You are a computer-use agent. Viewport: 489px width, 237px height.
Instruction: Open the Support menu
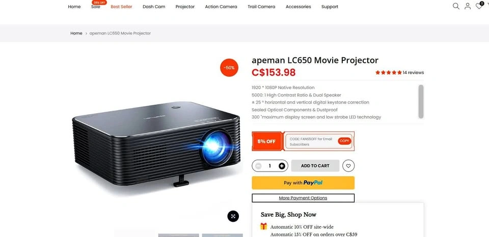330,7
